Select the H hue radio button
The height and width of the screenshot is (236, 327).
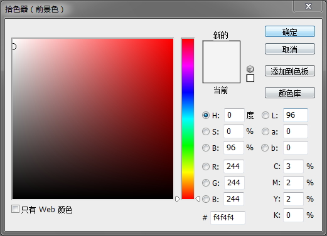point(206,115)
